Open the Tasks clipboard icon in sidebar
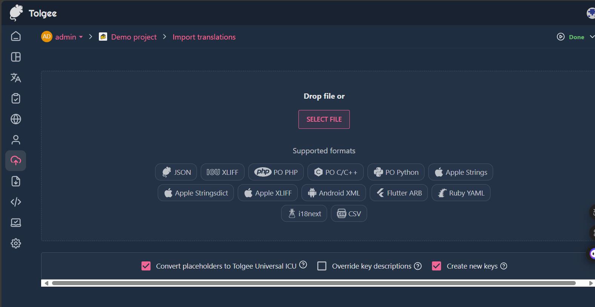This screenshot has width=595, height=307. point(15,98)
